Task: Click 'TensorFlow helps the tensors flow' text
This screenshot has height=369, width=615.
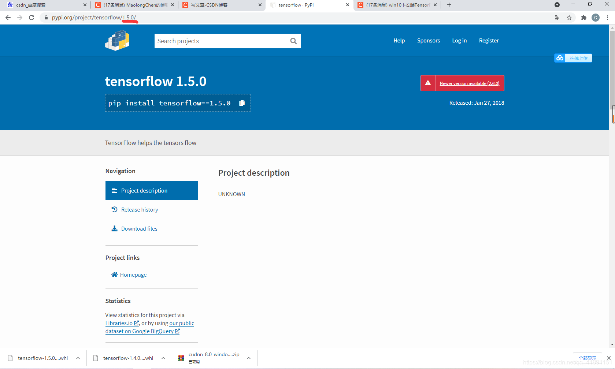Action: coord(151,143)
